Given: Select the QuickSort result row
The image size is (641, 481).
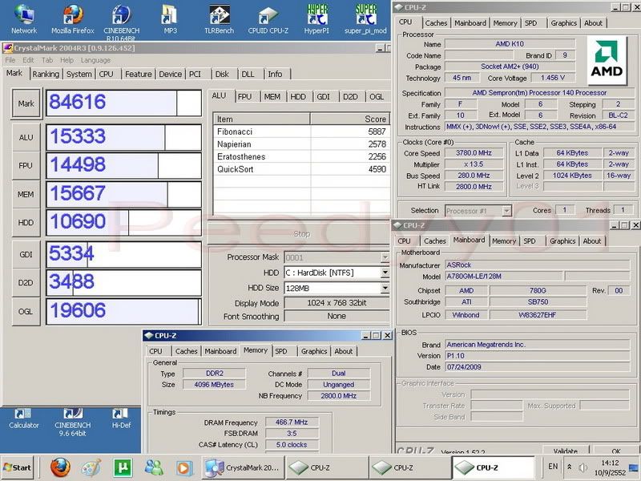Looking at the screenshot, I should 302,169.
